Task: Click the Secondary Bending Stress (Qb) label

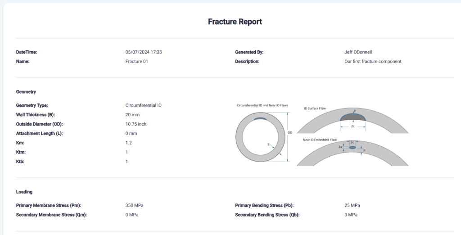Action: tap(267, 215)
